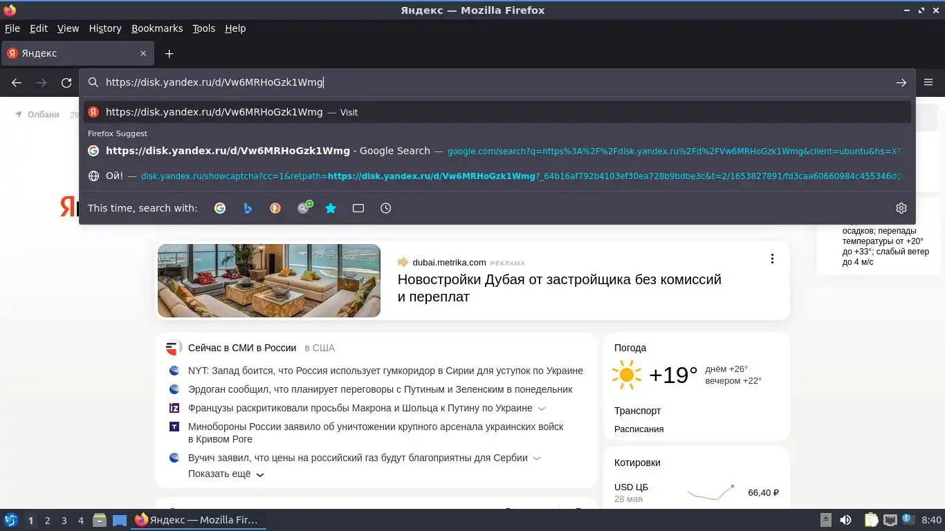Switch to virtual desktop 4
The width and height of the screenshot is (945, 531).
click(x=80, y=521)
